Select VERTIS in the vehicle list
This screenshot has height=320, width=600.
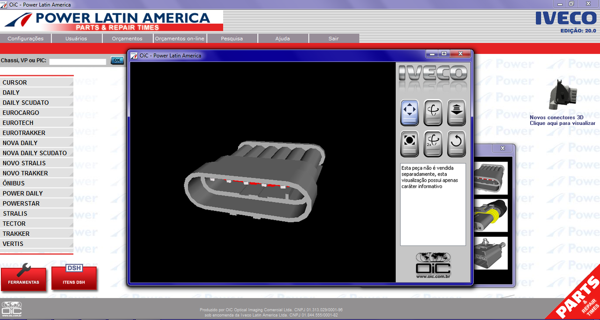click(37, 243)
